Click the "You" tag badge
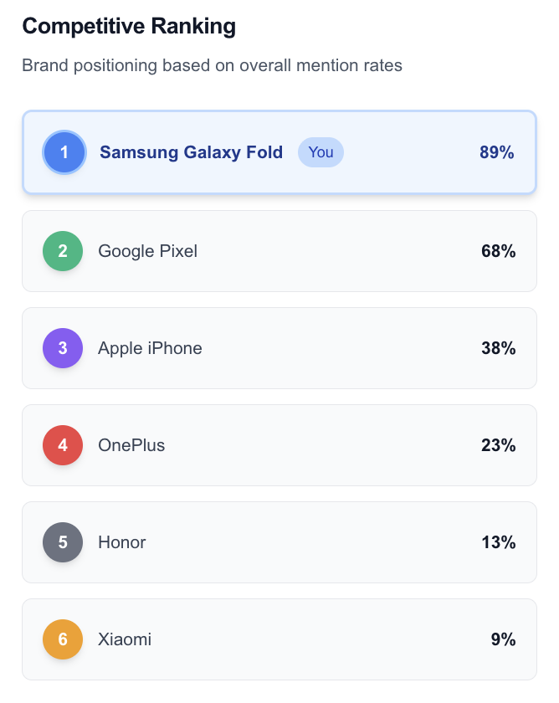 coord(321,152)
